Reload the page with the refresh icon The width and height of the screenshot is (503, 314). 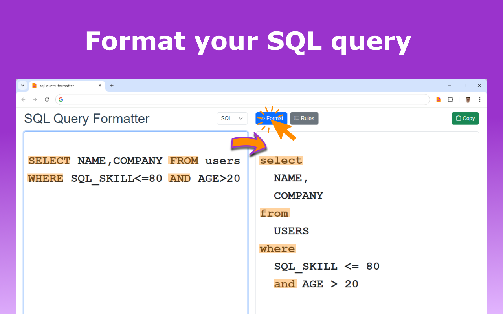tap(47, 99)
